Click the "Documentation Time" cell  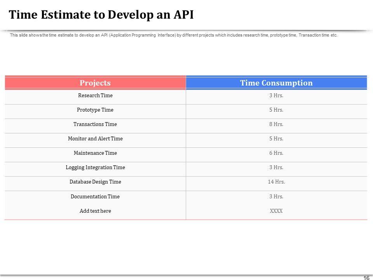[x=95, y=197]
